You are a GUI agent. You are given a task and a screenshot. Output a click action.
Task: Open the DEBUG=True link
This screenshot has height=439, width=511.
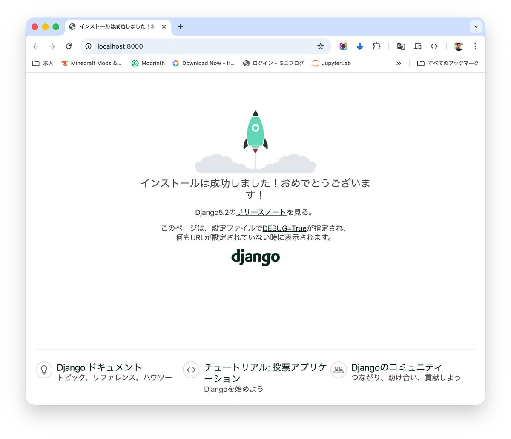tap(284, 228)
